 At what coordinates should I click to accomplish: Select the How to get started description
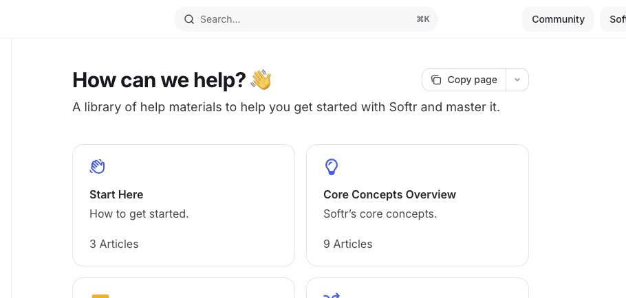139,214
